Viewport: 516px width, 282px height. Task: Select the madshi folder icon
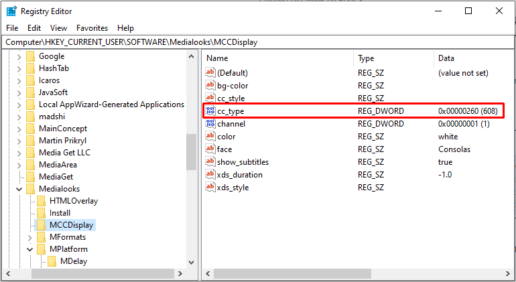(30, 117)
